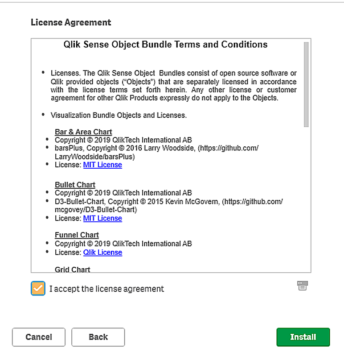Click the 'Qlik Sense Object Bundle Terms and Conditions' title
This screenshot has height=353, width=344.
click(x=165, y=45)
